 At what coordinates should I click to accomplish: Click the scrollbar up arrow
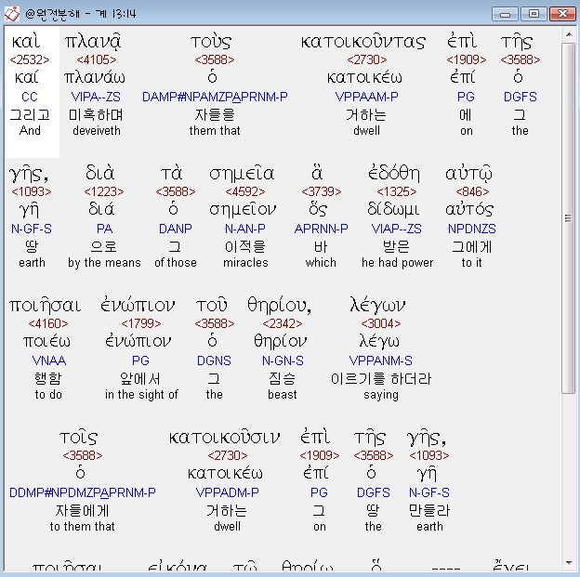(569, 34)
